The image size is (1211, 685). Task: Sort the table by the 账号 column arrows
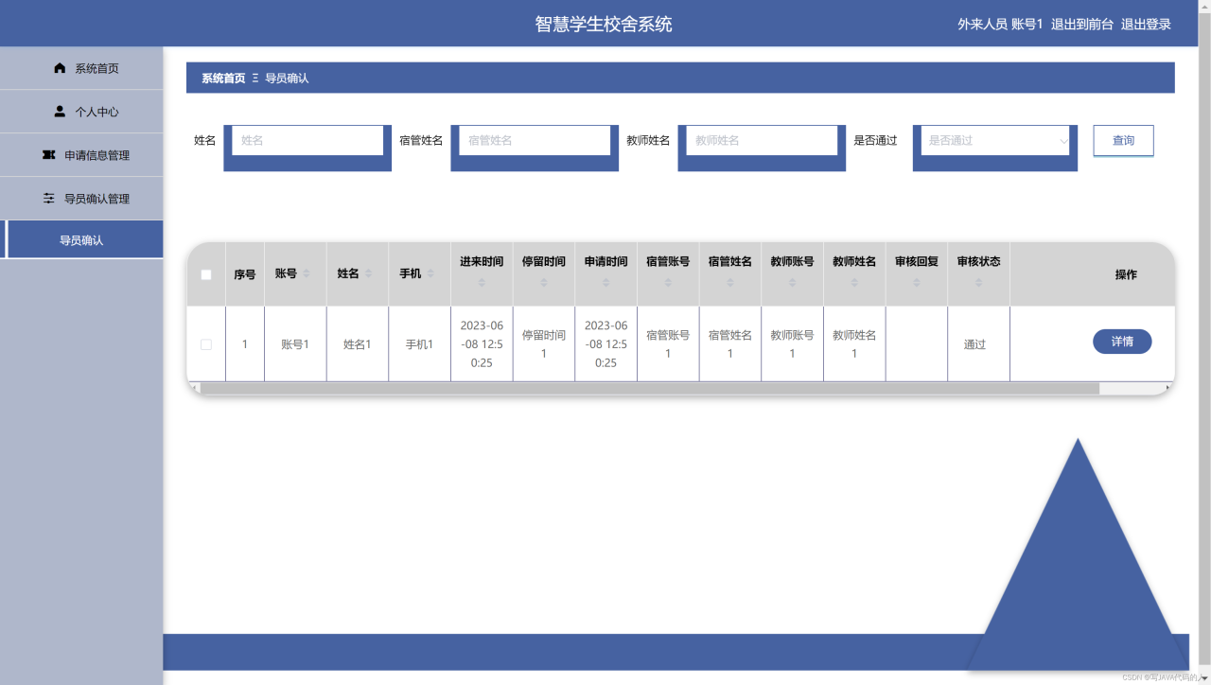coord(307,273)
